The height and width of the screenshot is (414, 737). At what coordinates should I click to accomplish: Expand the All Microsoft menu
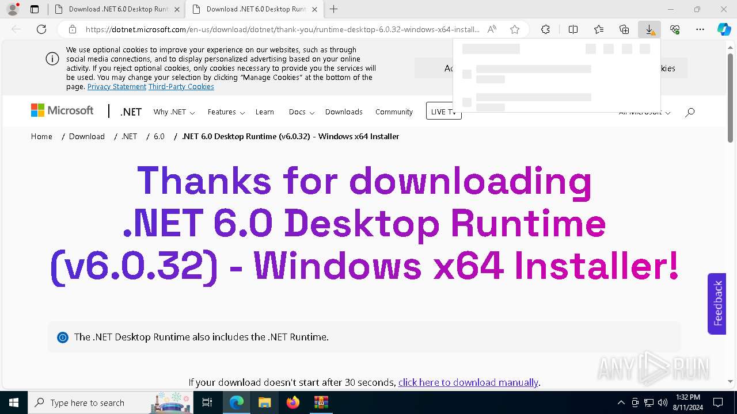tap(645, 112)
